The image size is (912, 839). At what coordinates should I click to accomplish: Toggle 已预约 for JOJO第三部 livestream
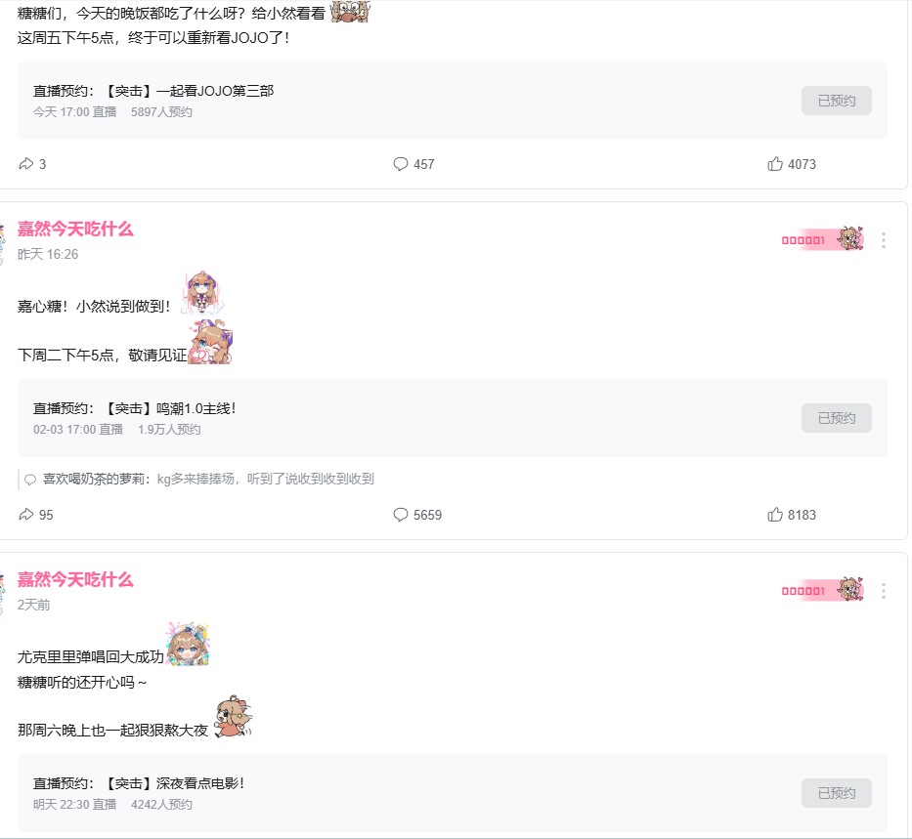click(837, 101)
